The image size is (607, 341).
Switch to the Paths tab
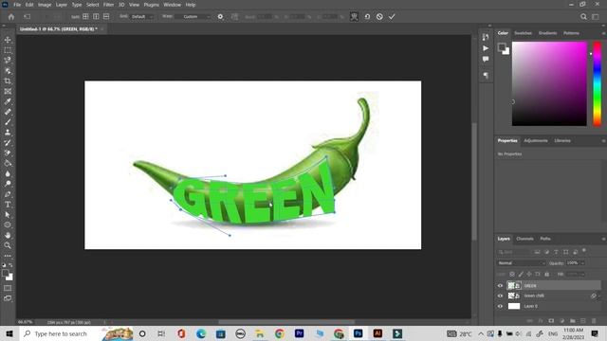(x=545, y=239)
